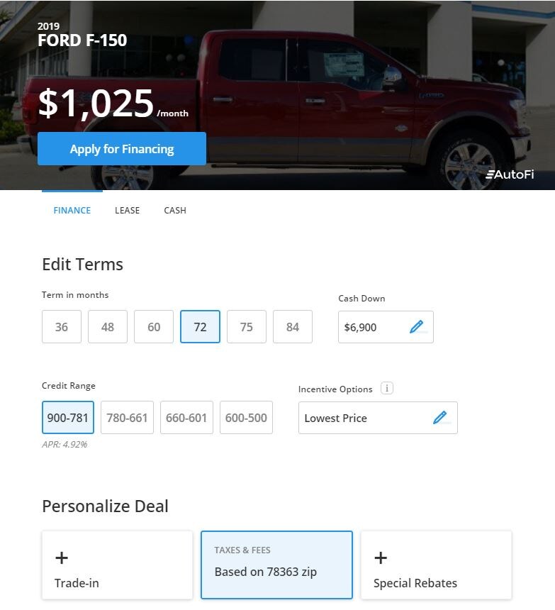
Task: Click the Lowest Price incentive field
Action: click(x=378, y=418)
